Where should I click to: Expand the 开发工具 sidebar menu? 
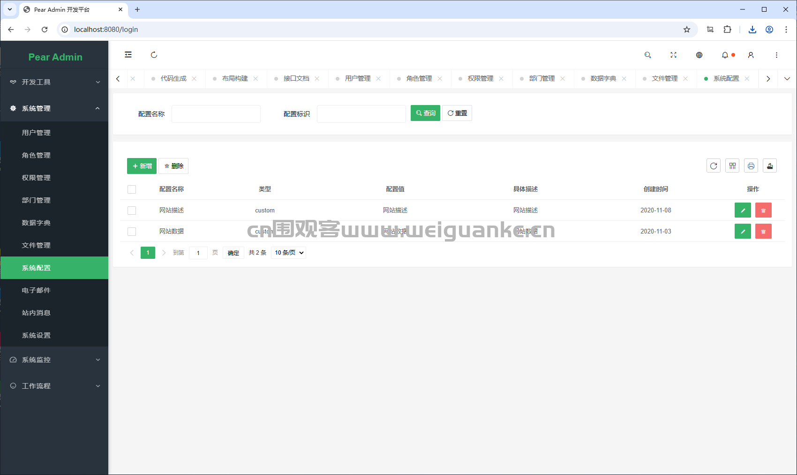tap(54, 82)
